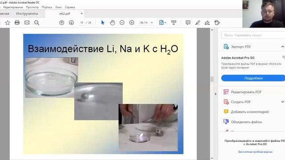Open Редактировать PDF tool
Screen dimensions: 285x160
(x=246, y=92)
